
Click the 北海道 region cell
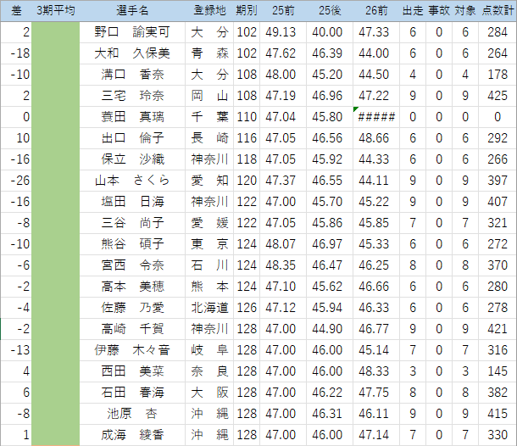coord(209,307)
